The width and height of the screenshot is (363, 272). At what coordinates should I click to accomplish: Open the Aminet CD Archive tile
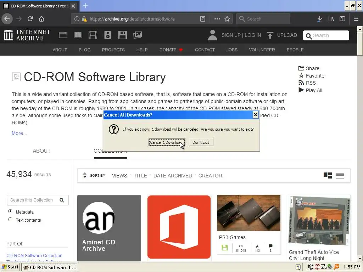pyautogui.click(x=109, y=228)
